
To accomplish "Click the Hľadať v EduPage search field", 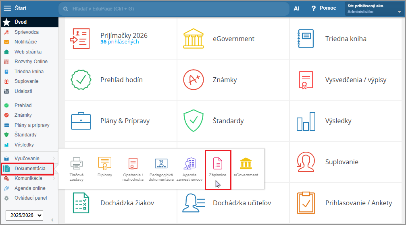I will [x=173, y=8].
